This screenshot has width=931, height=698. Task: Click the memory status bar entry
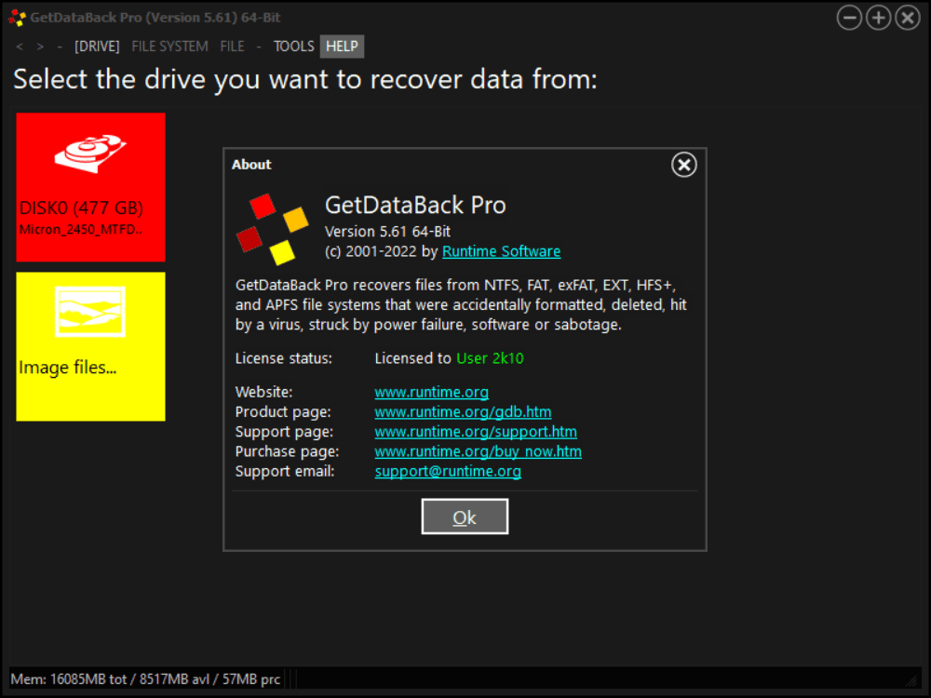click(x=145, y=679)
